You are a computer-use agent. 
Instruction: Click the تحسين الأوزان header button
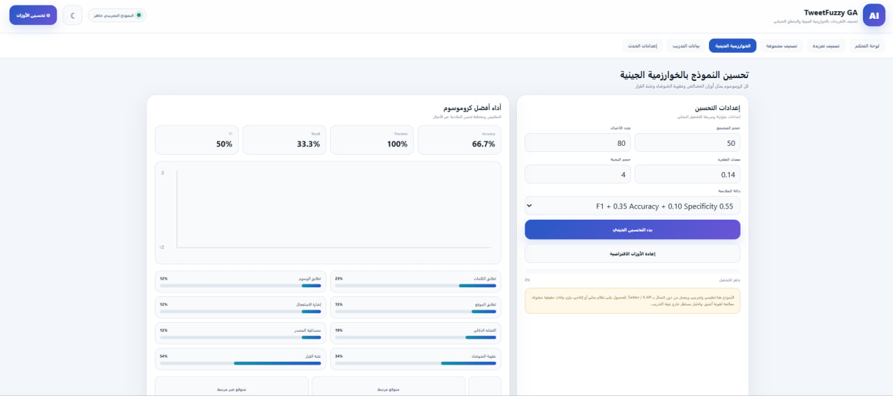tap(33, 15)
